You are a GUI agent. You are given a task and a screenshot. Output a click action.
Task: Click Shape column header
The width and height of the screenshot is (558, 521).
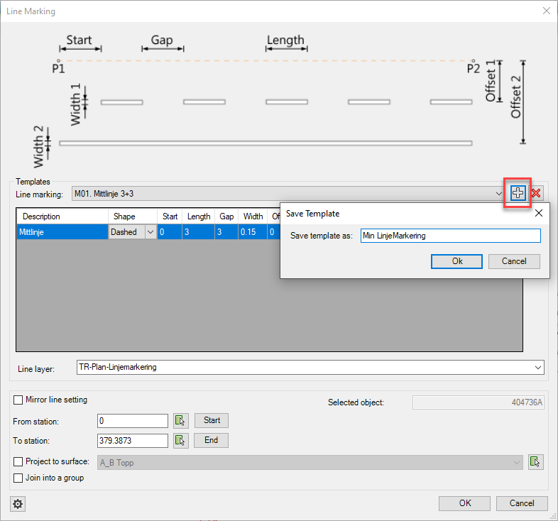pos(132,216)
